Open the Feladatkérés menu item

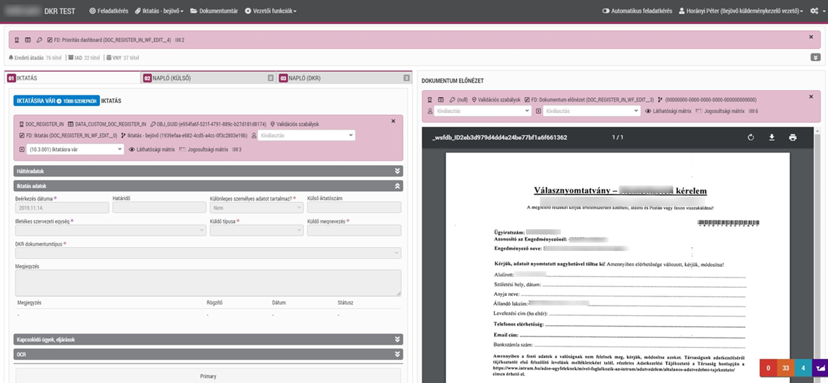[x=109, y=11]
